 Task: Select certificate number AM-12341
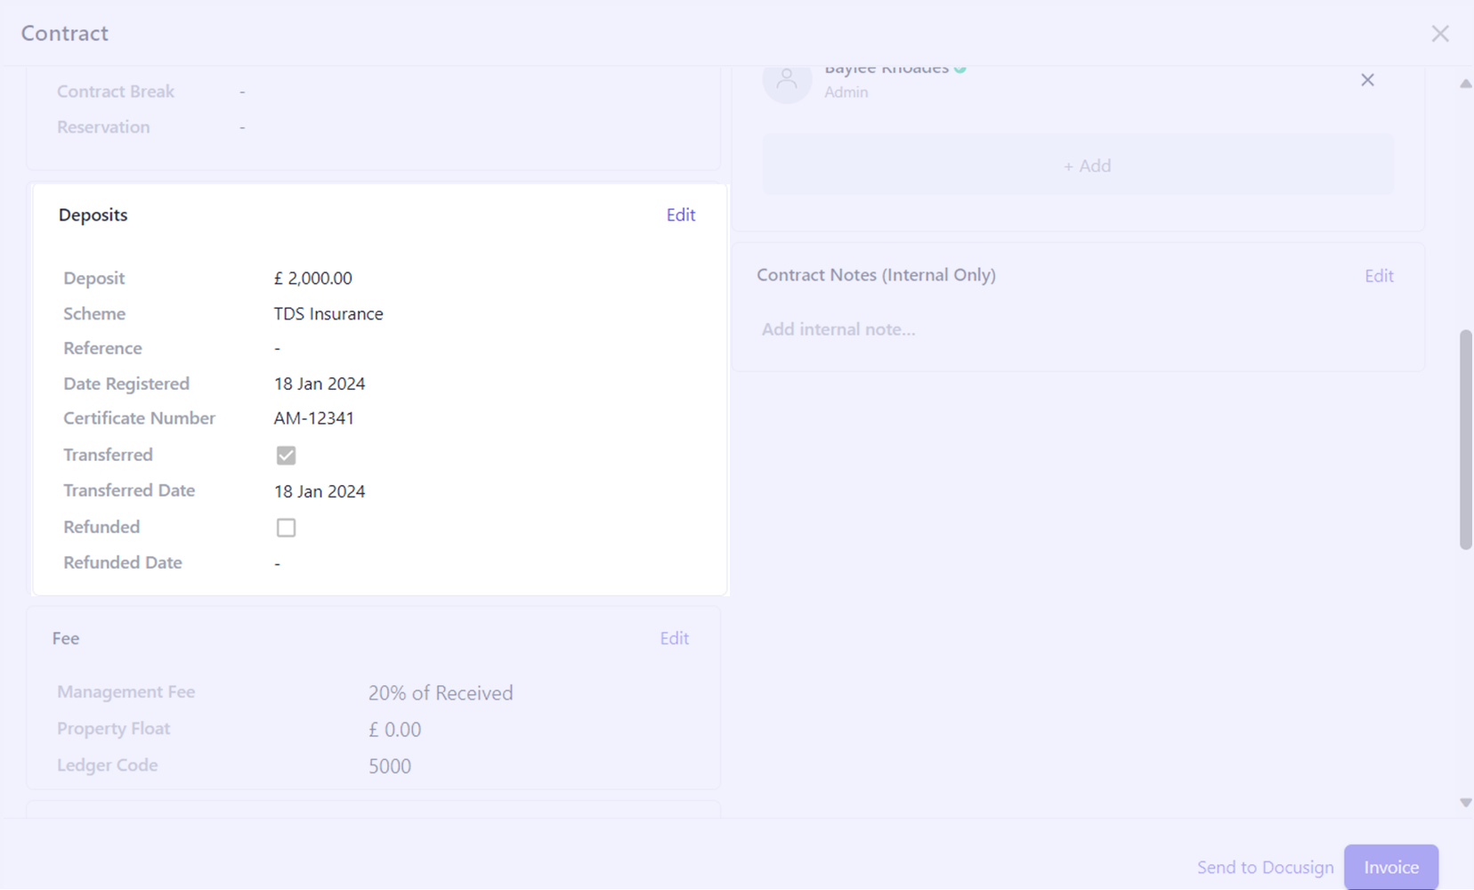314,418
